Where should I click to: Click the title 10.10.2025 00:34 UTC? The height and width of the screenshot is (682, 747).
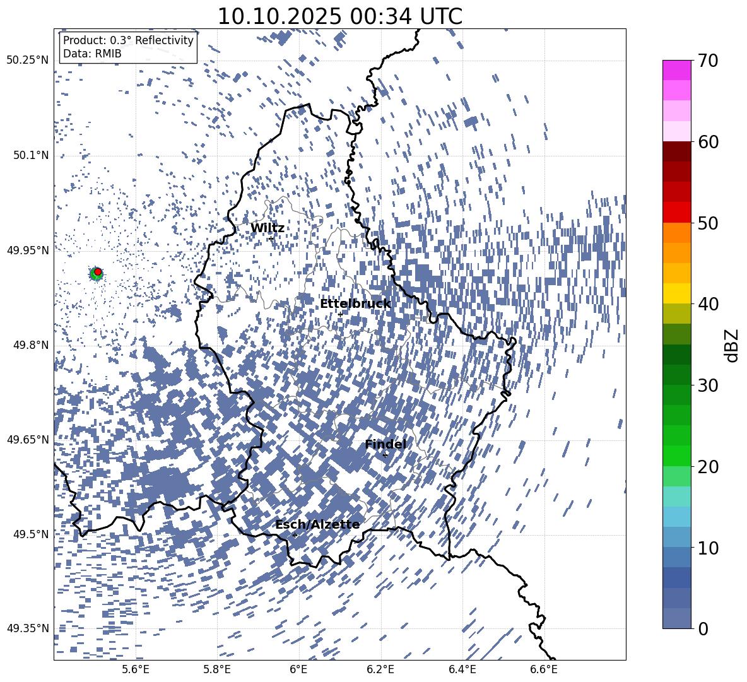[339, 16]
